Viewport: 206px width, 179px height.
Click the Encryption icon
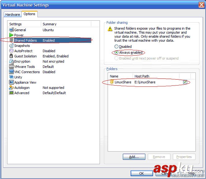[x=11, y=61]
